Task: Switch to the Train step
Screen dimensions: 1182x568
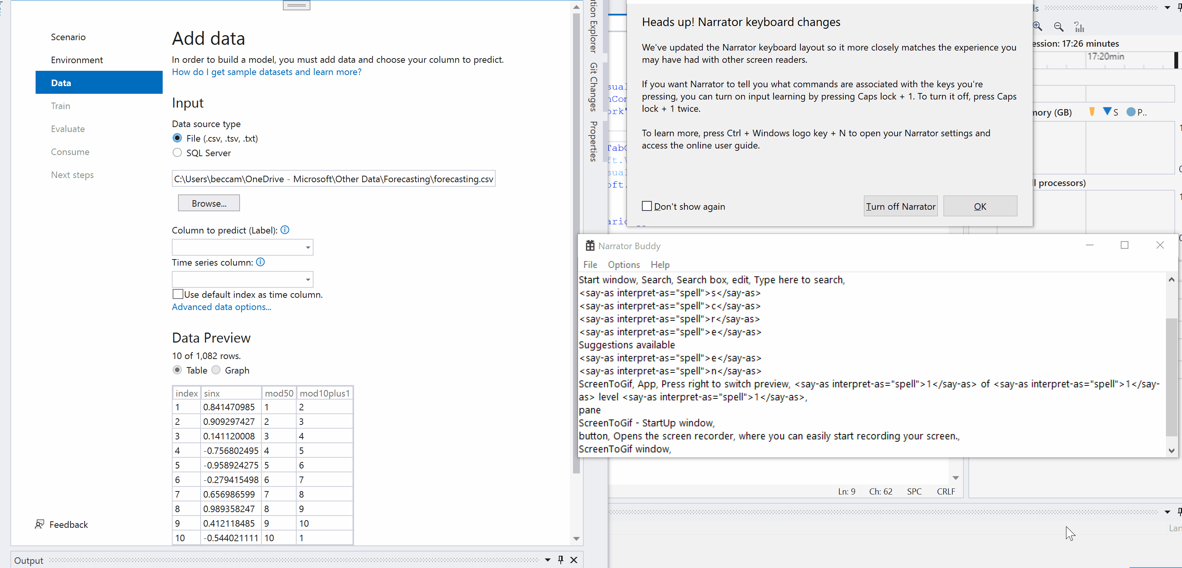Action: (x=60, y=106)
